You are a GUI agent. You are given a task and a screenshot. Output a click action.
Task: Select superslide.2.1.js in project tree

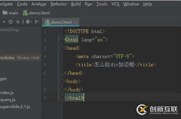[x=15, y=107]
